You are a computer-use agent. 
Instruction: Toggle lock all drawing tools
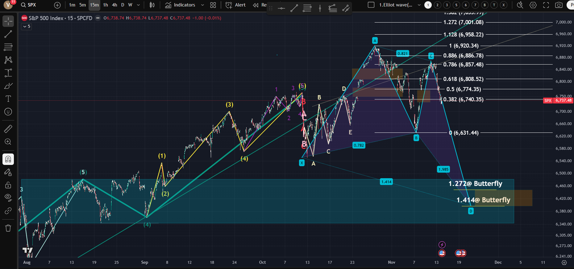[x=8, y=185]
